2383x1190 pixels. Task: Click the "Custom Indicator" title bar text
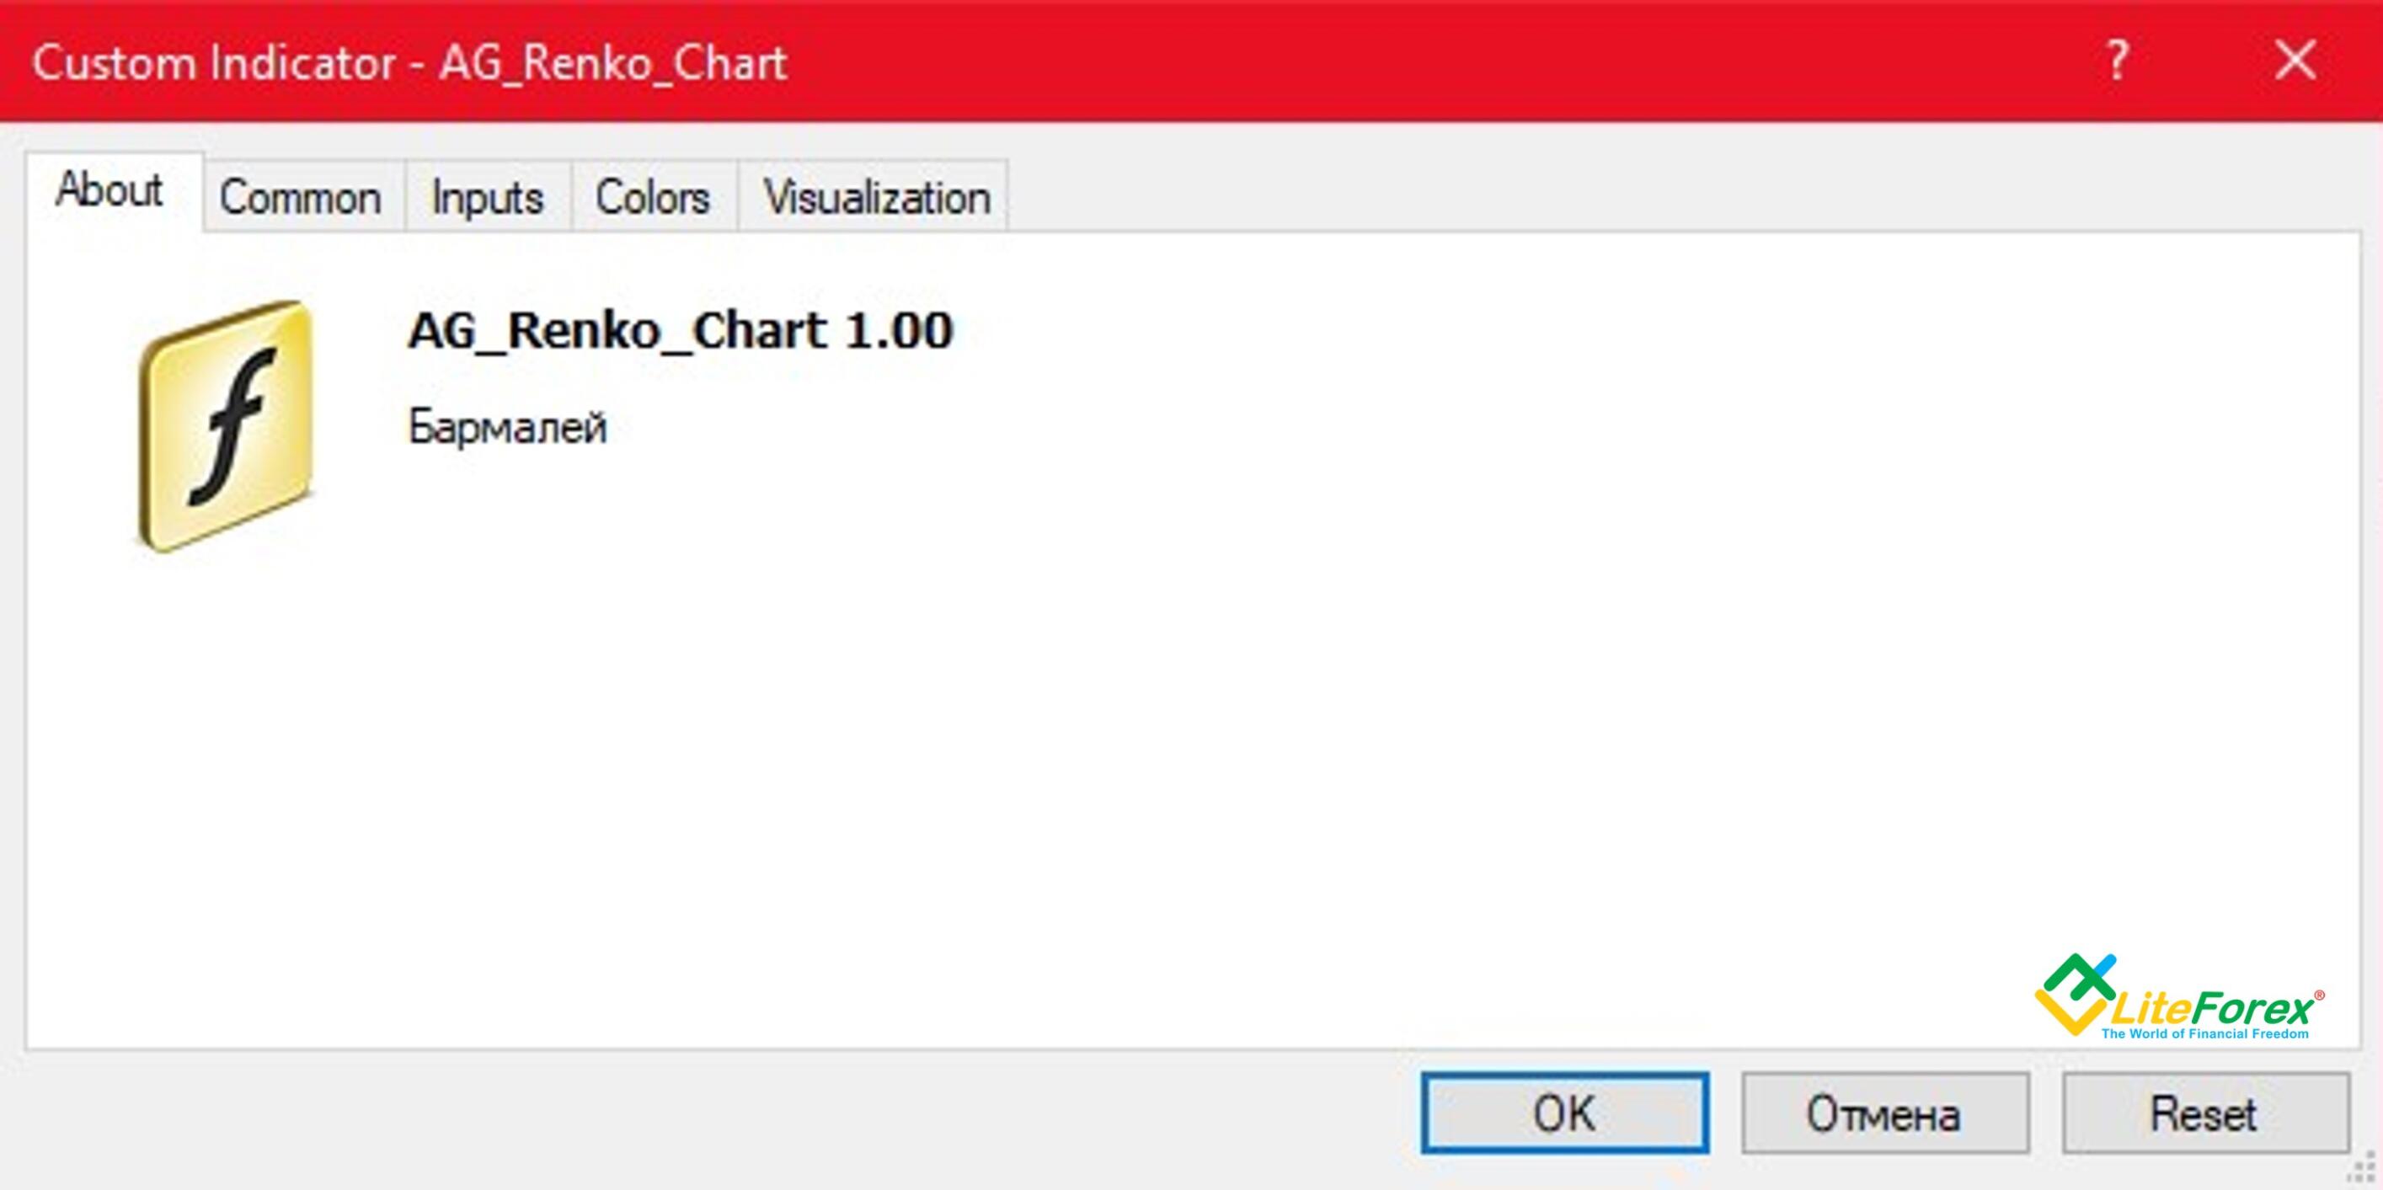(x=214, y=63)
